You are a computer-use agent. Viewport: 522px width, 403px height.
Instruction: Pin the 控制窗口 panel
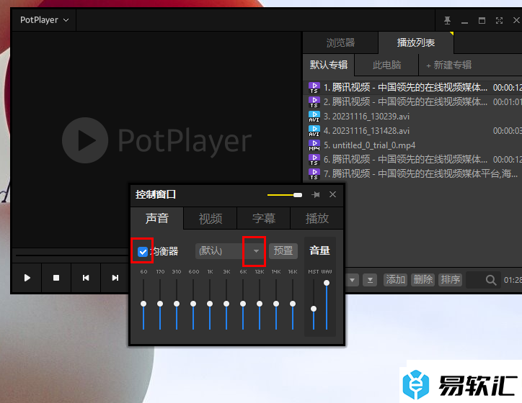point(316,195)
